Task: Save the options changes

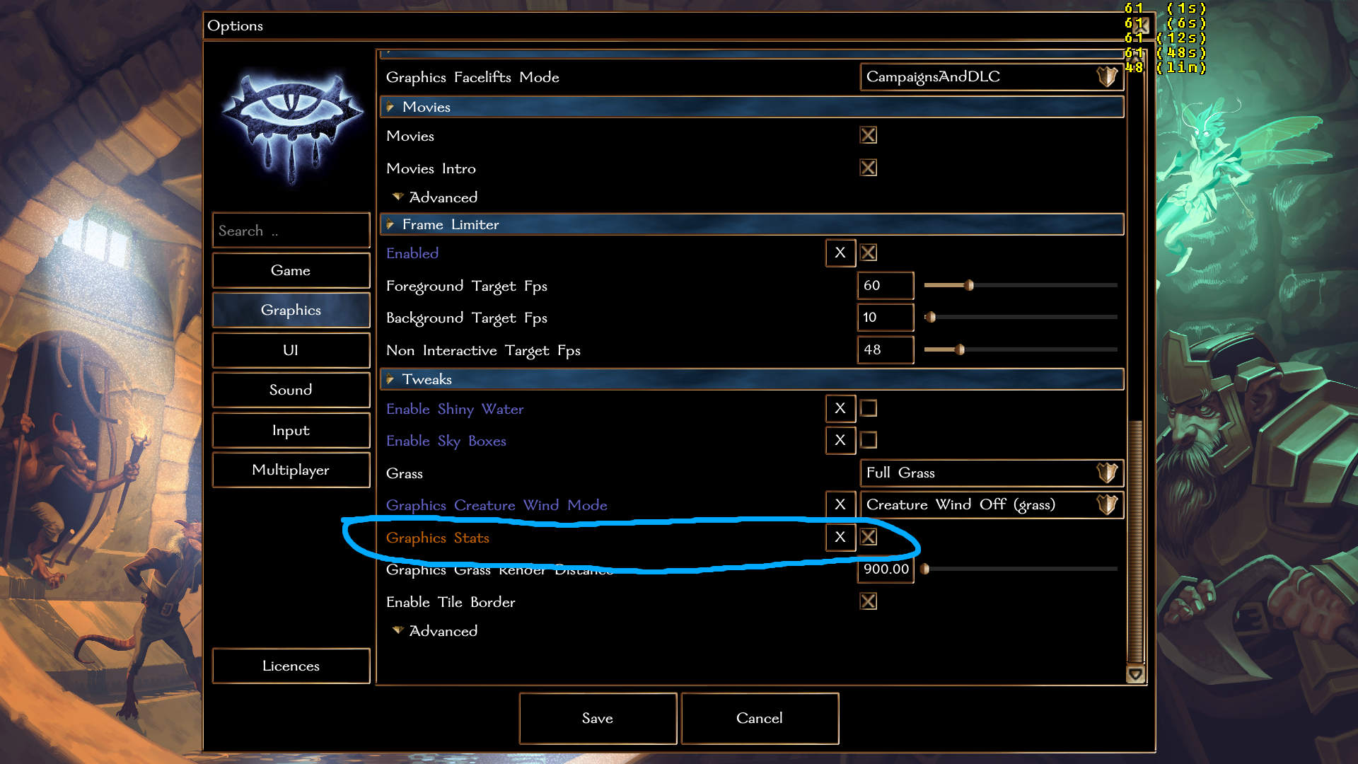Action: [598, 718]
